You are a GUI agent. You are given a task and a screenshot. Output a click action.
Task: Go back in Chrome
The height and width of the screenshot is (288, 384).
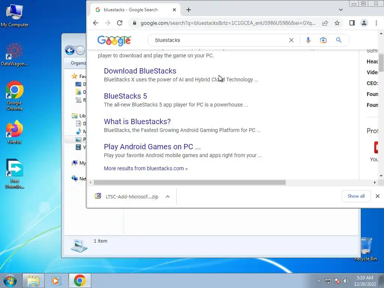coord(96,23)
